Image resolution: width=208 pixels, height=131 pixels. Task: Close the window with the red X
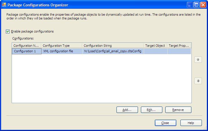pyautogui.click(x=203, y=5)
